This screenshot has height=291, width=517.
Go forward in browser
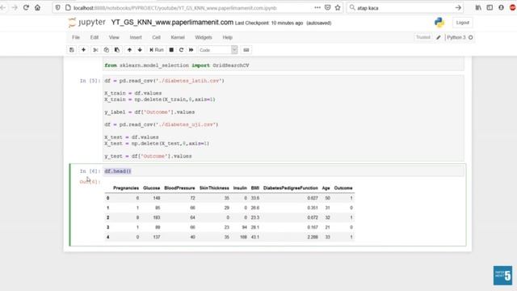click(15, 7)
